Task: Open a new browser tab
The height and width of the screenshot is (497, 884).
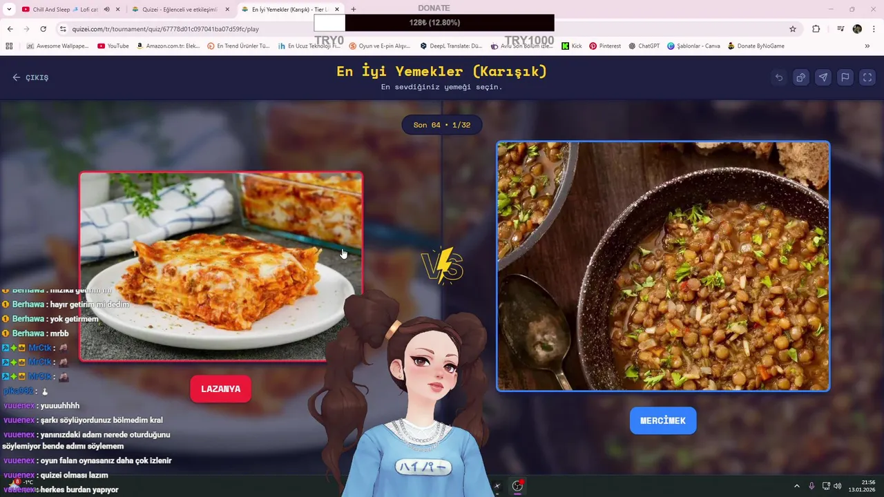Action: click(x=354, y=10)
